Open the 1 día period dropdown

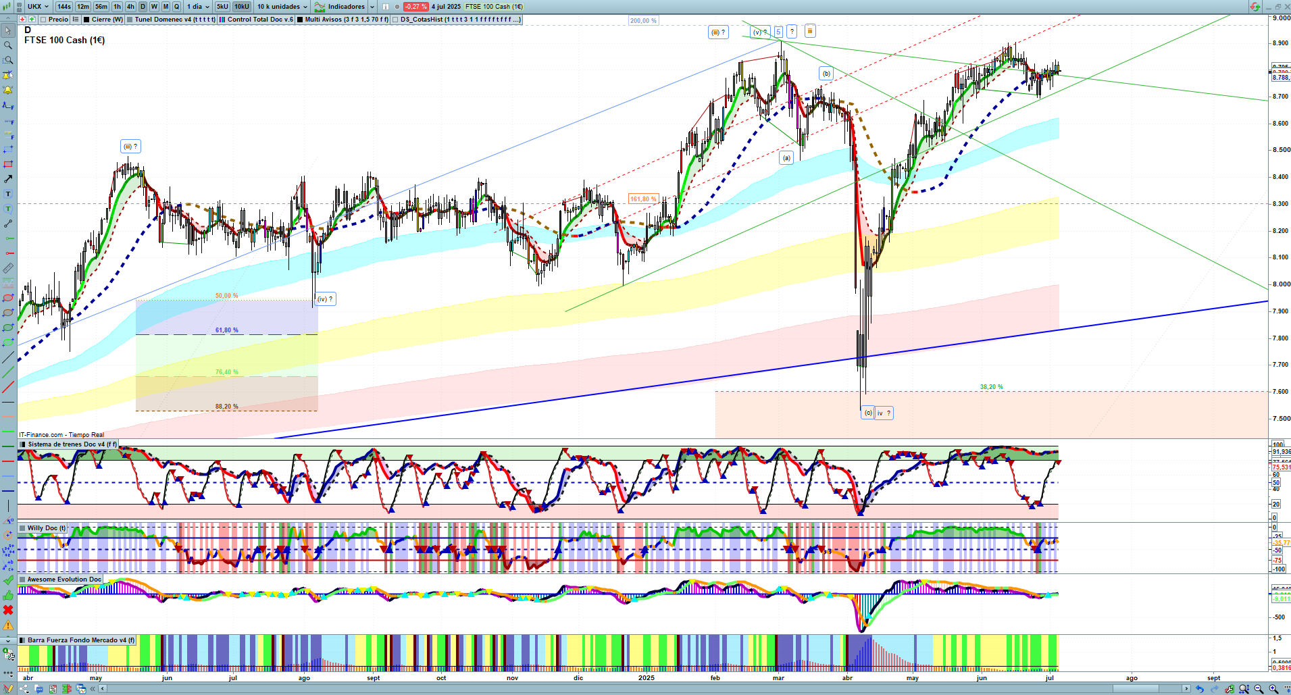198,7
